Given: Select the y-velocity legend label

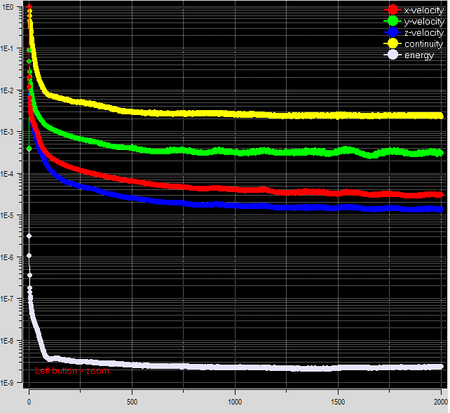Looking at the screenshot, I should point(424,21).
